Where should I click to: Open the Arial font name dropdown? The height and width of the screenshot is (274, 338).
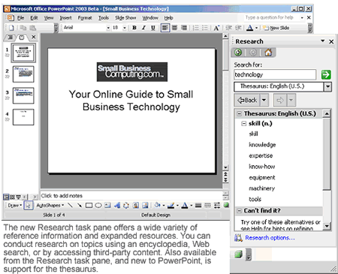tap(108, 28)
